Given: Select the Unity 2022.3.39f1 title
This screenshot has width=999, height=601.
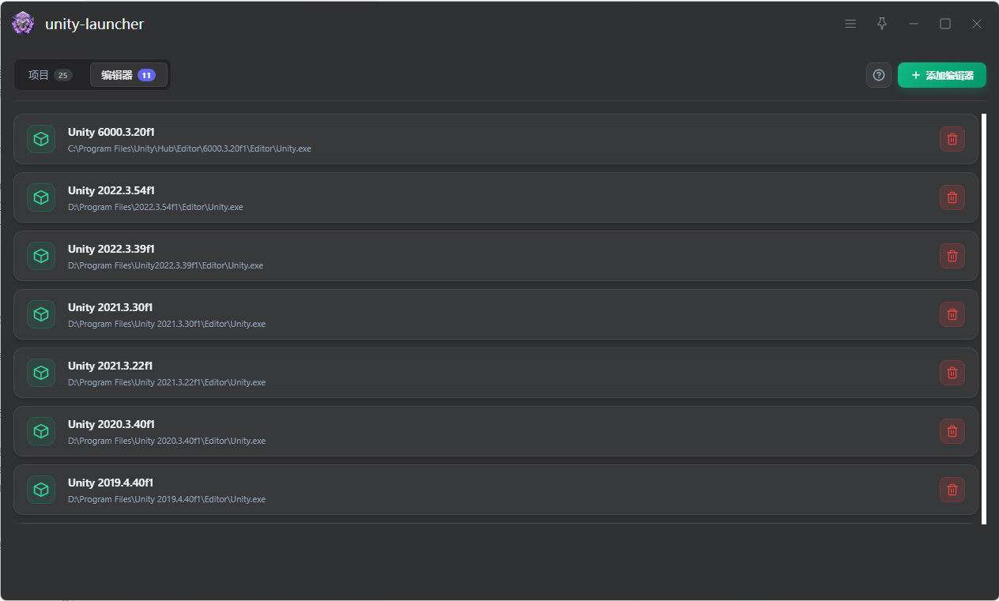Looking at the screenshot, I should click(x=111, y=249).
